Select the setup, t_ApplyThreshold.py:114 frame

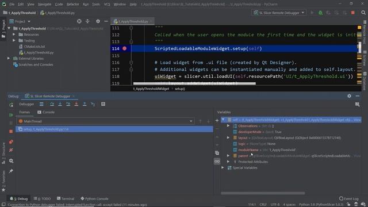point(114,129)
